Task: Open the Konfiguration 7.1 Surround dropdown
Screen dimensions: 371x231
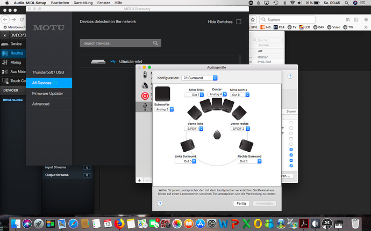Action: 199,78
